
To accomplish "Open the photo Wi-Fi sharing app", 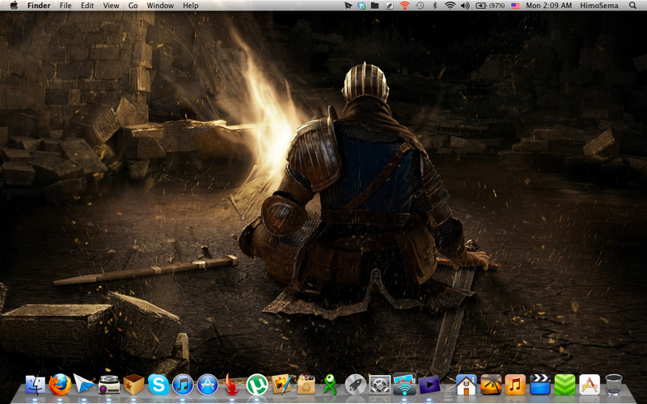I will click(x=405, y=385).
